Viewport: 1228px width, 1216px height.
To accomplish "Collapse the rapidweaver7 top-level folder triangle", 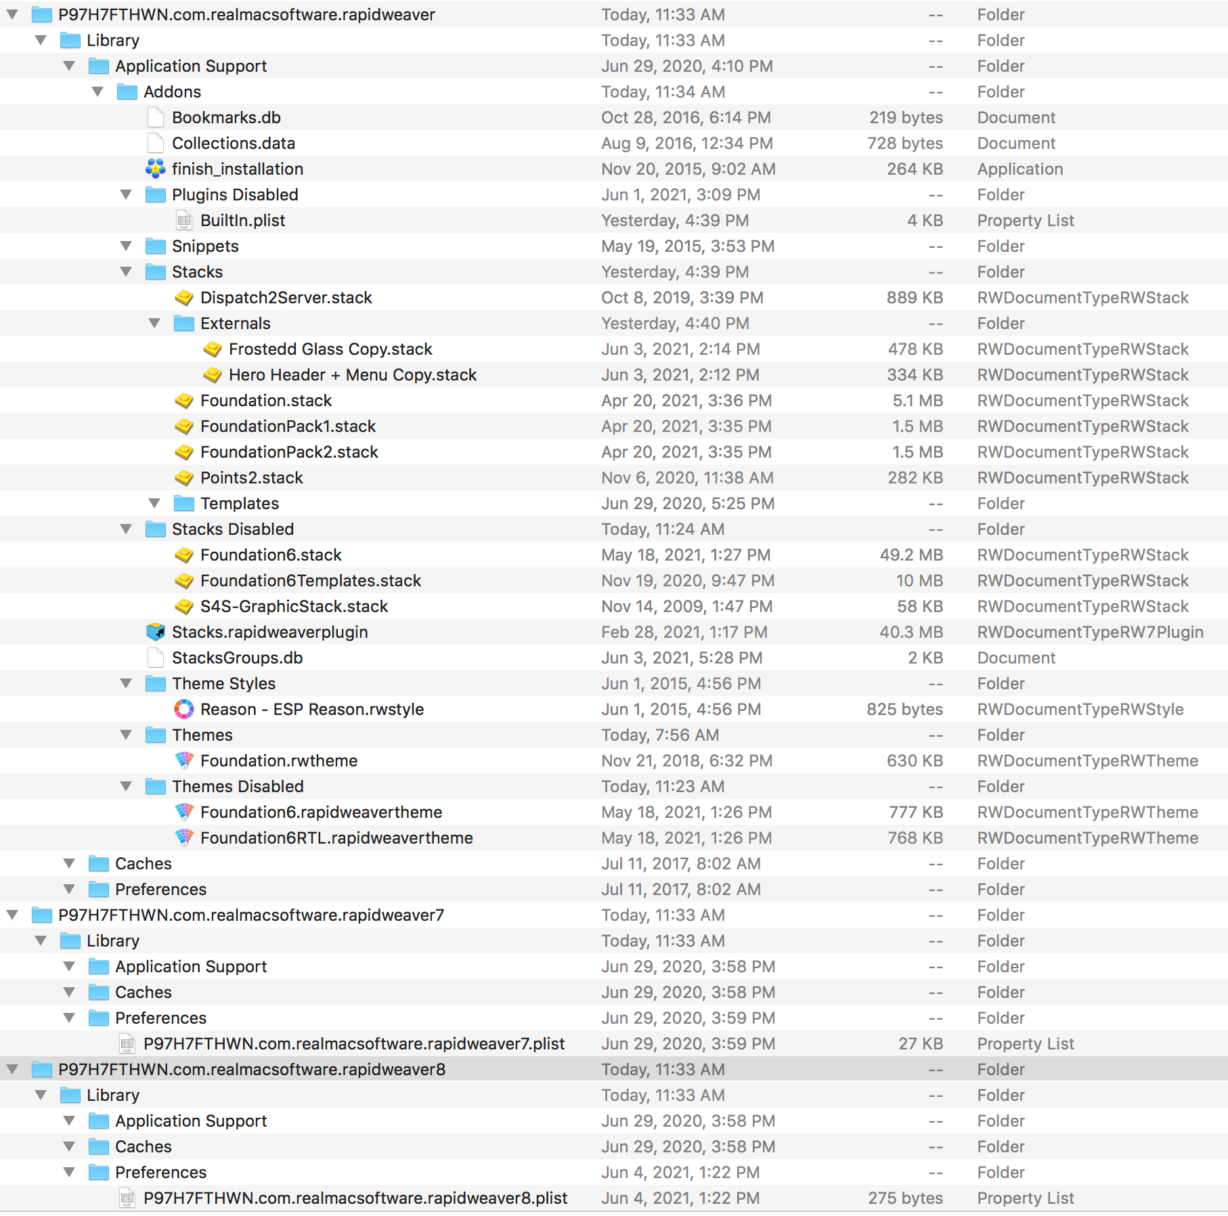I will (12, 915).
